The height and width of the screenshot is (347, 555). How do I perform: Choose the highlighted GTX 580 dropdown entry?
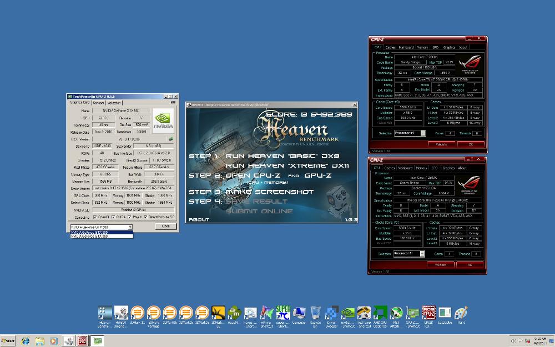[102, 232]
